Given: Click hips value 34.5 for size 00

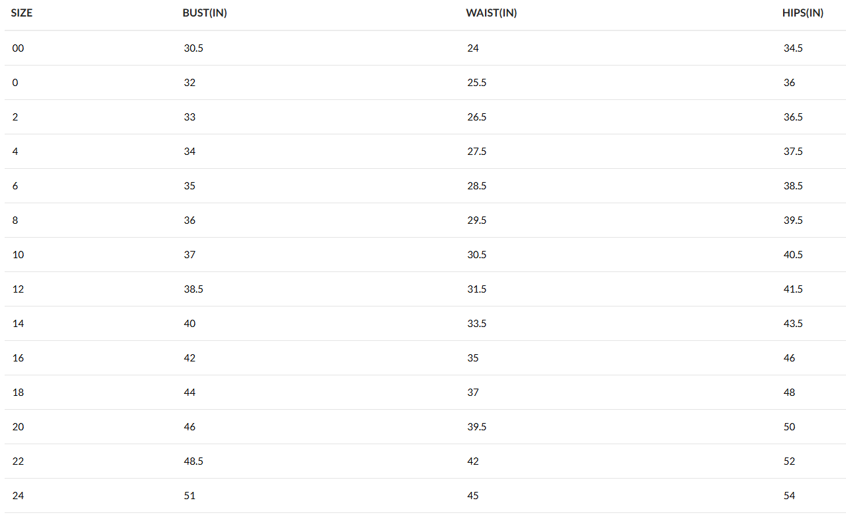Looking at the screenshot, I should coord(793,48).
